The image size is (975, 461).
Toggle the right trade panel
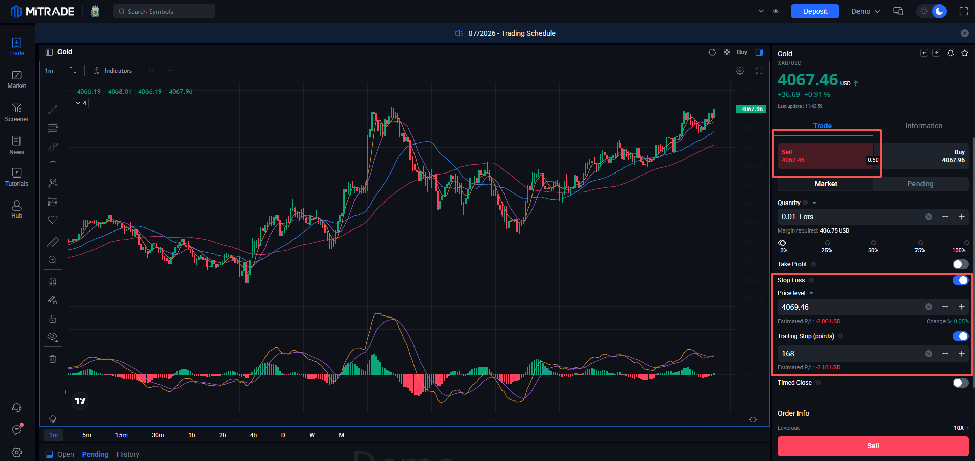click(x=759, y=52)
